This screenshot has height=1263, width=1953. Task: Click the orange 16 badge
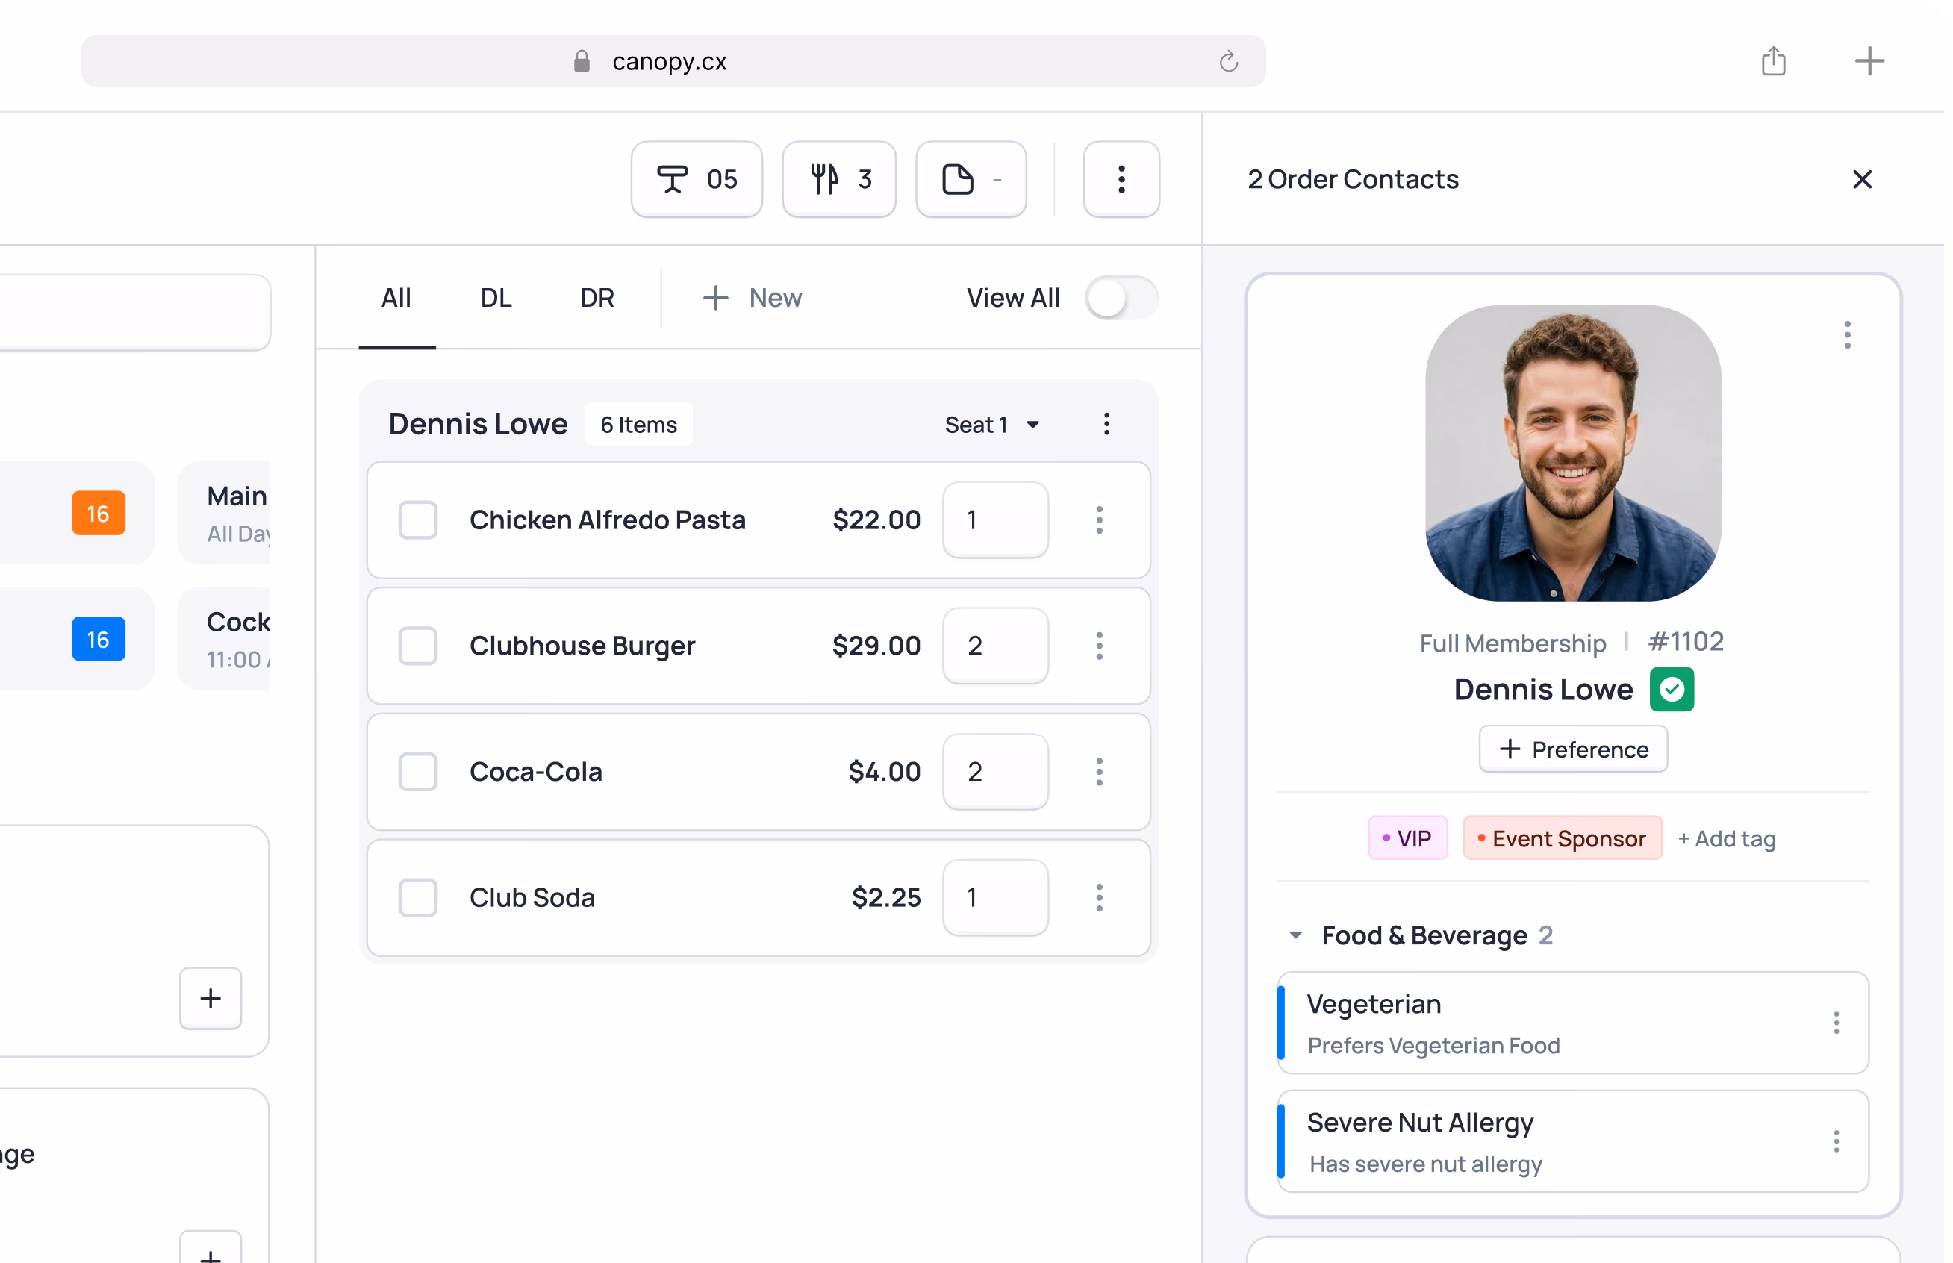point(99,514)
